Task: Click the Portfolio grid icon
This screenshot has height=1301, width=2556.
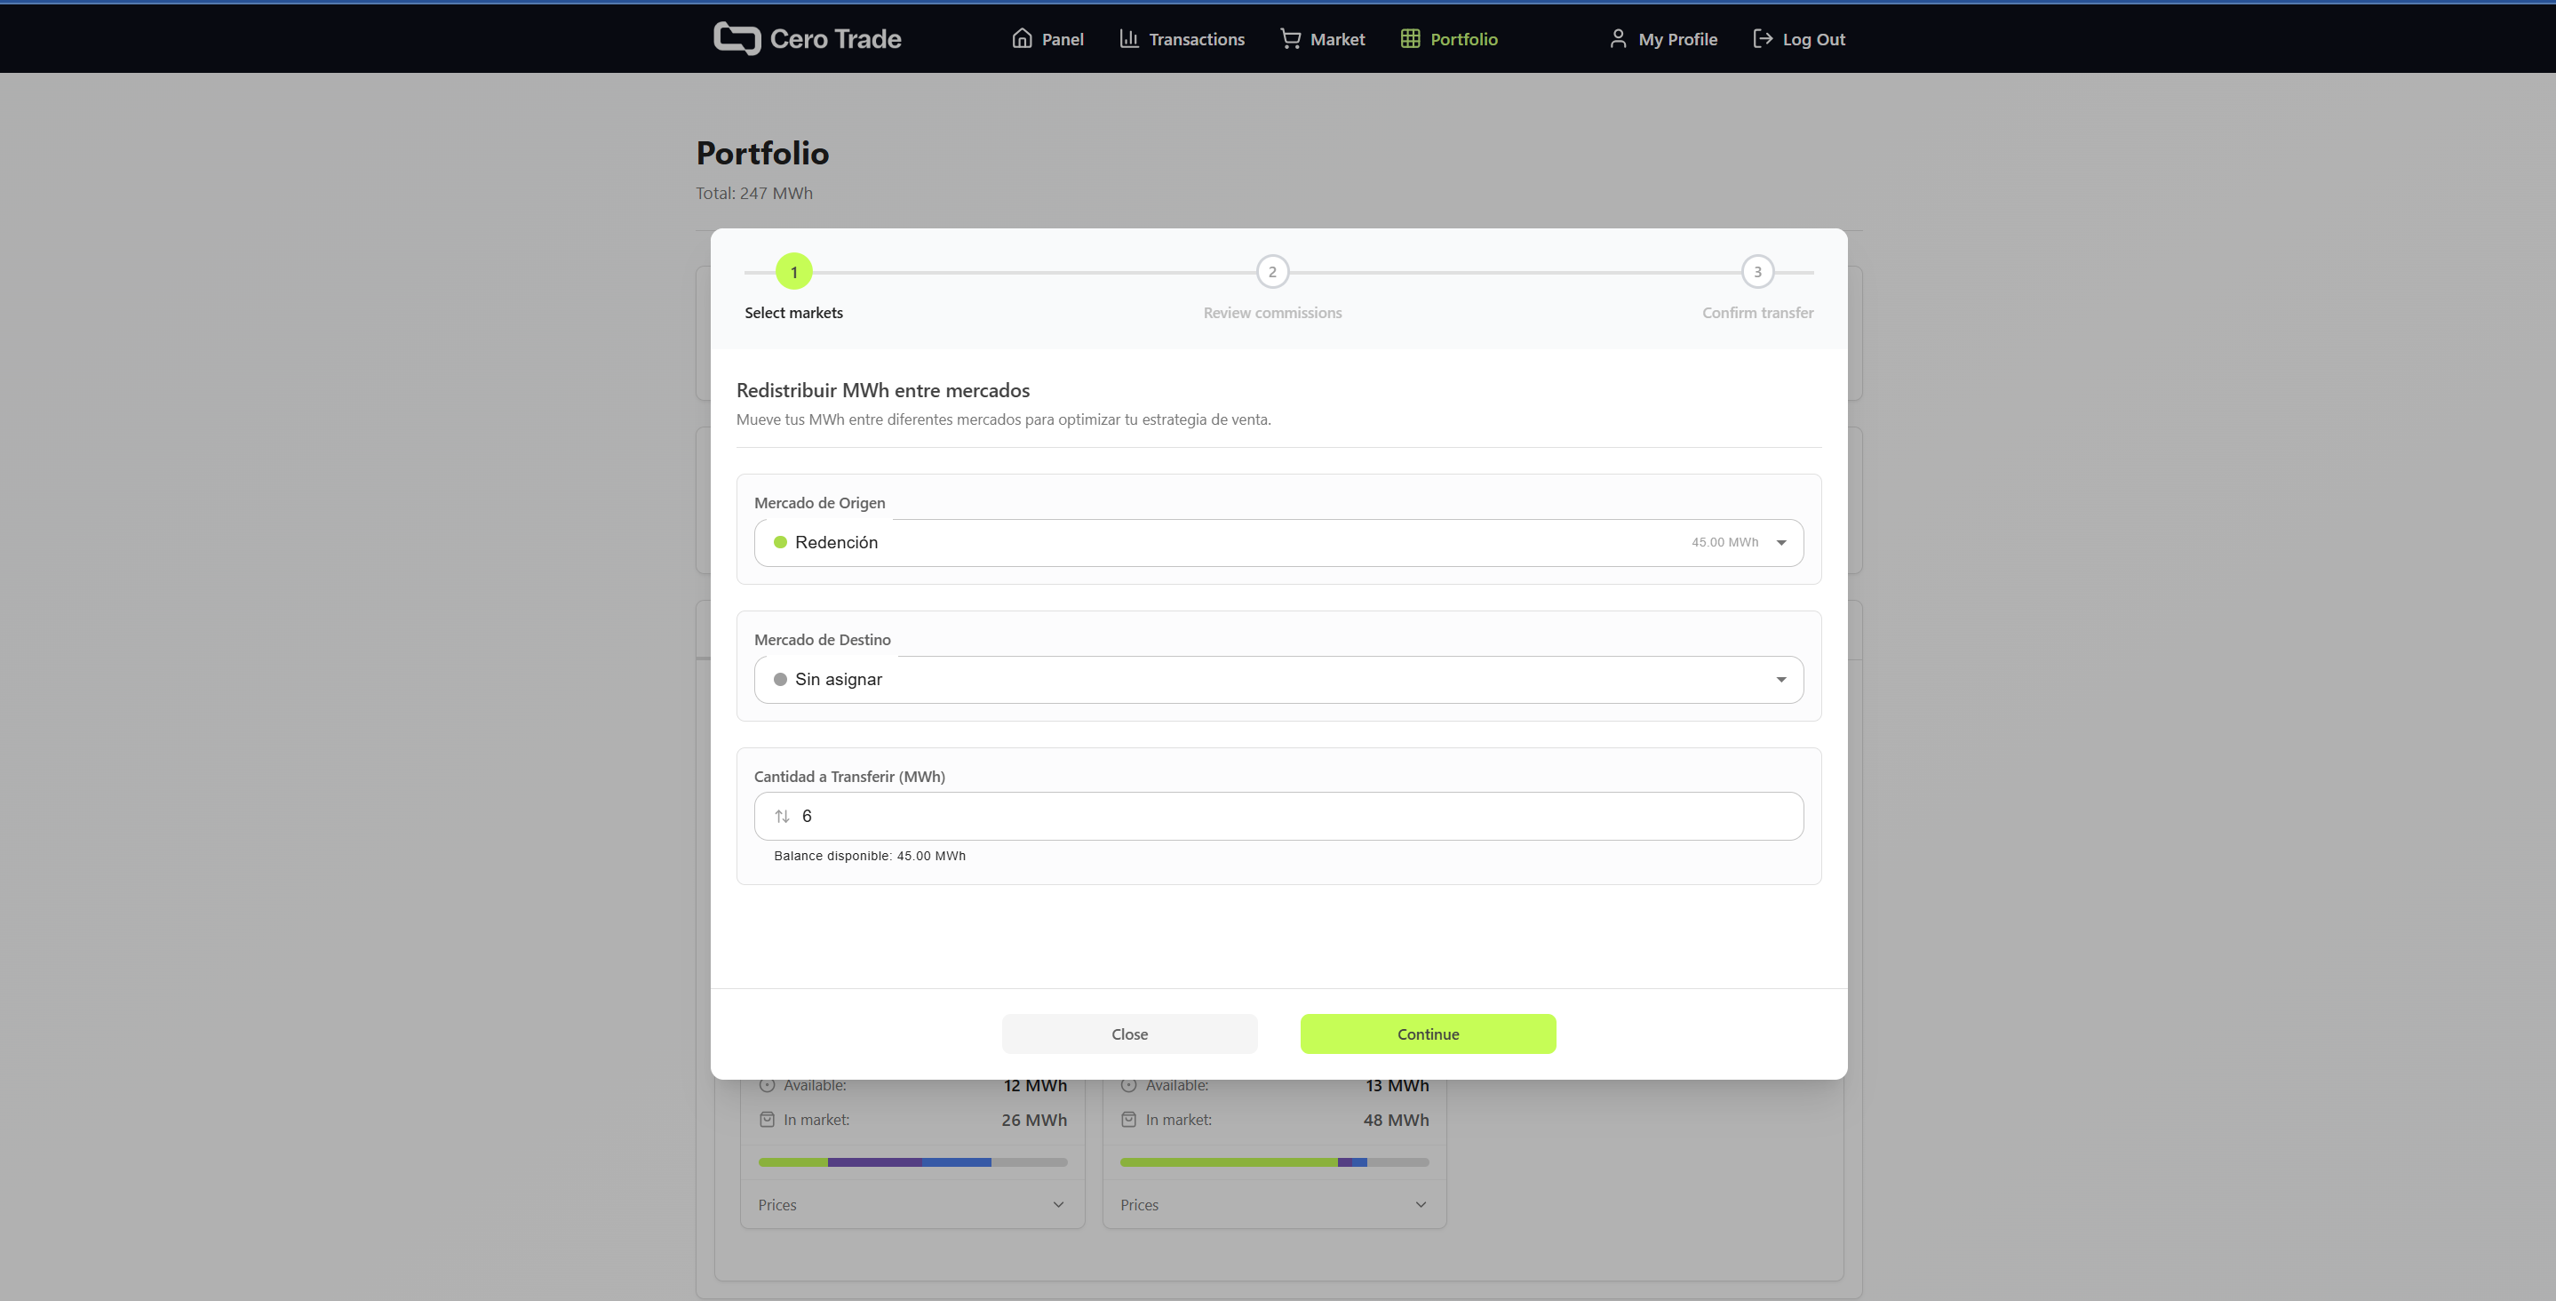Action: point(1409,39)
